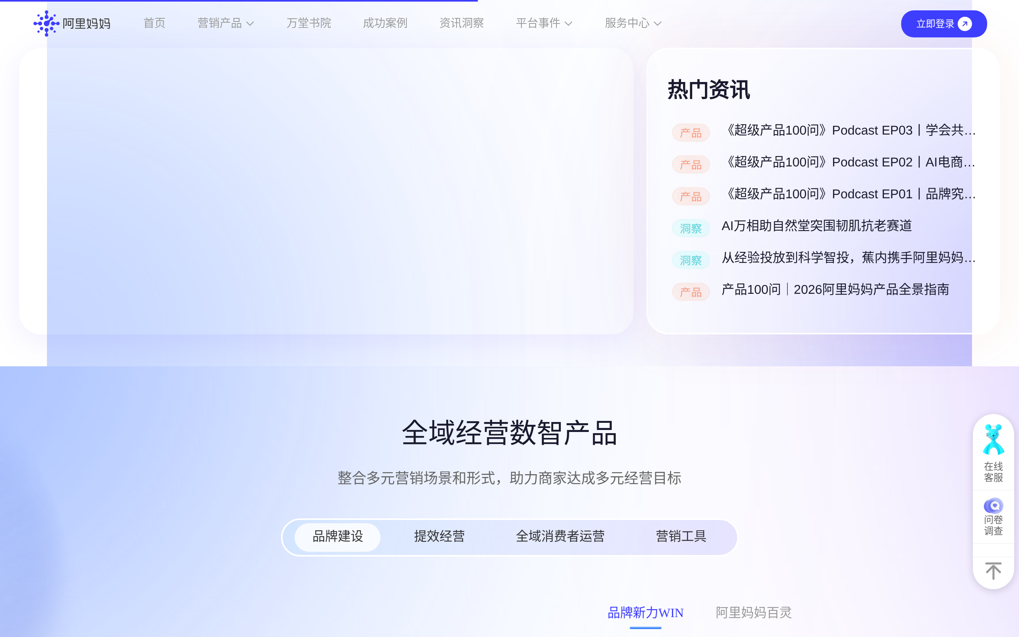Image resolution: width=1019 pixels, height=637 pixels.
Task: Select the 品牌新力WIN sub-tab
Action: click(646, 613)
